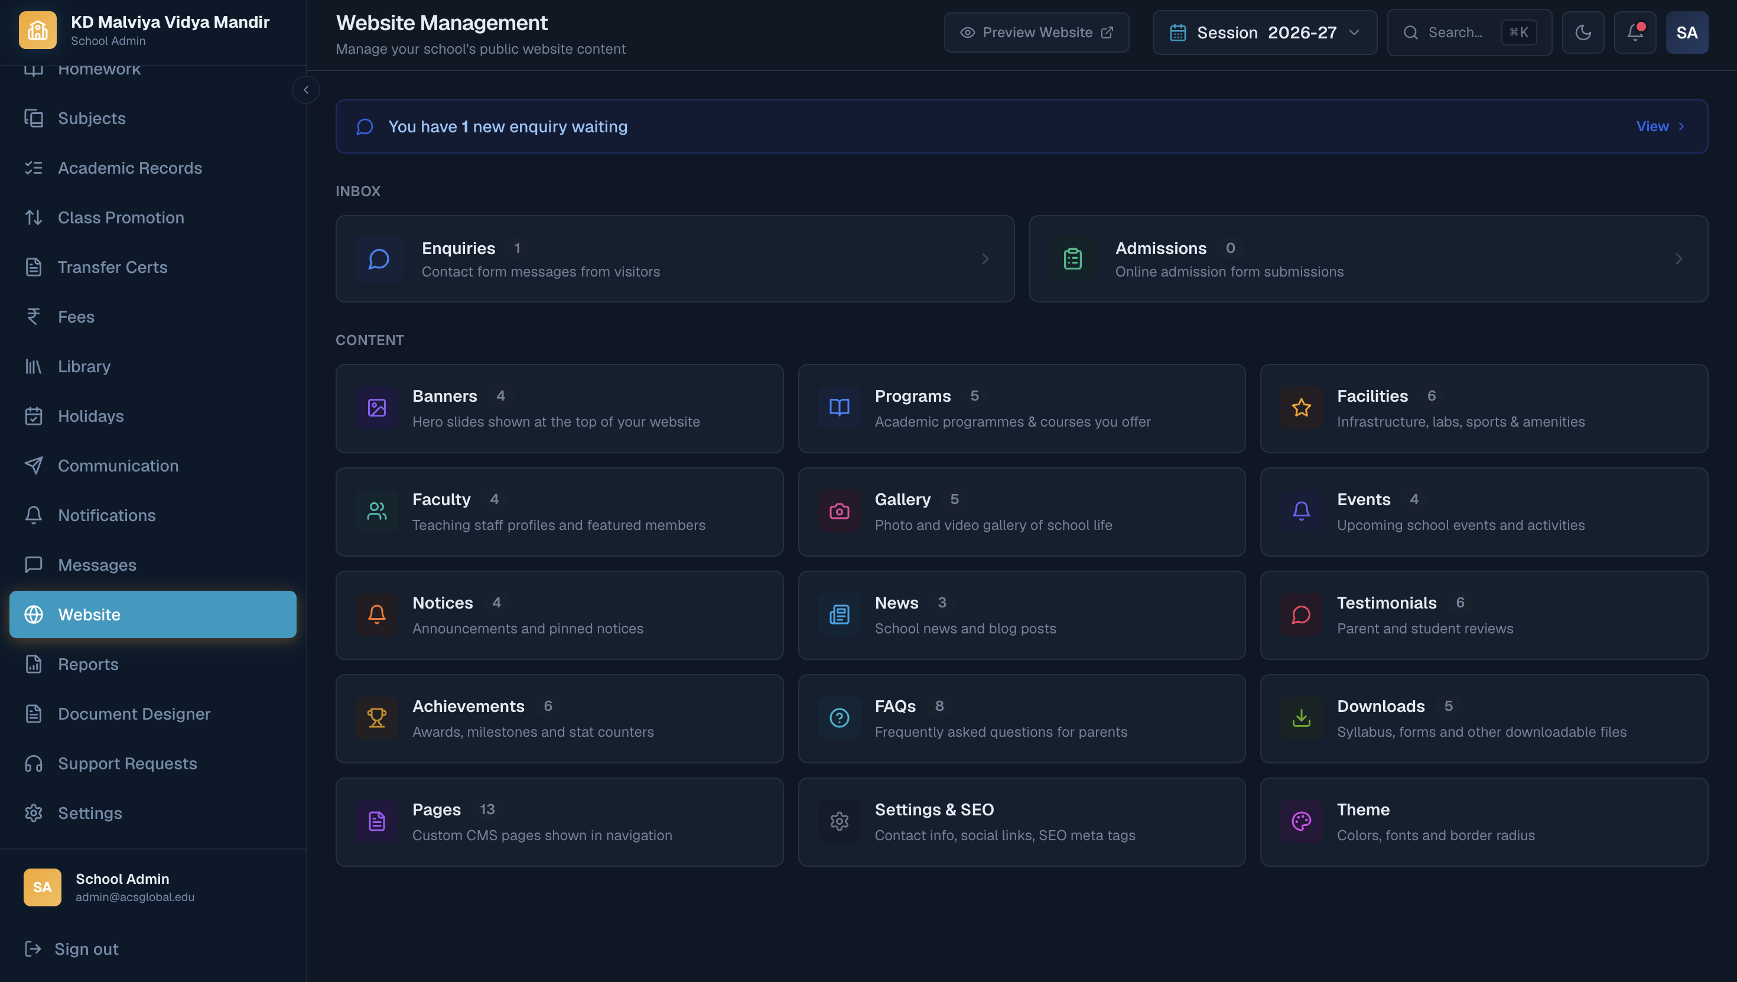Open the Settings & SEO gear icon
Image resolution: width=1737 pixels, height=982 pixels.
(840, 821)
